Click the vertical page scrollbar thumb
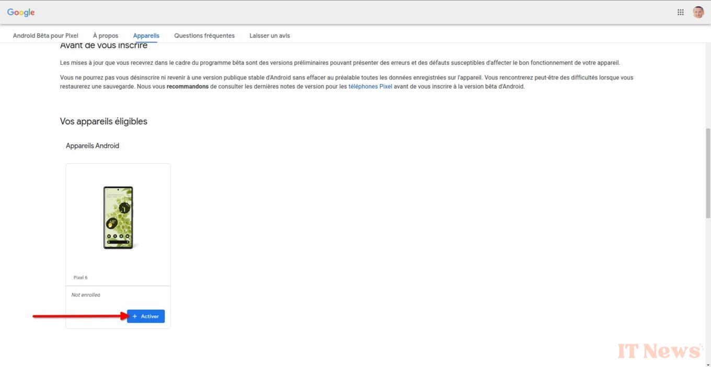Viewport: 711px width, 367px height. [708, 173]
